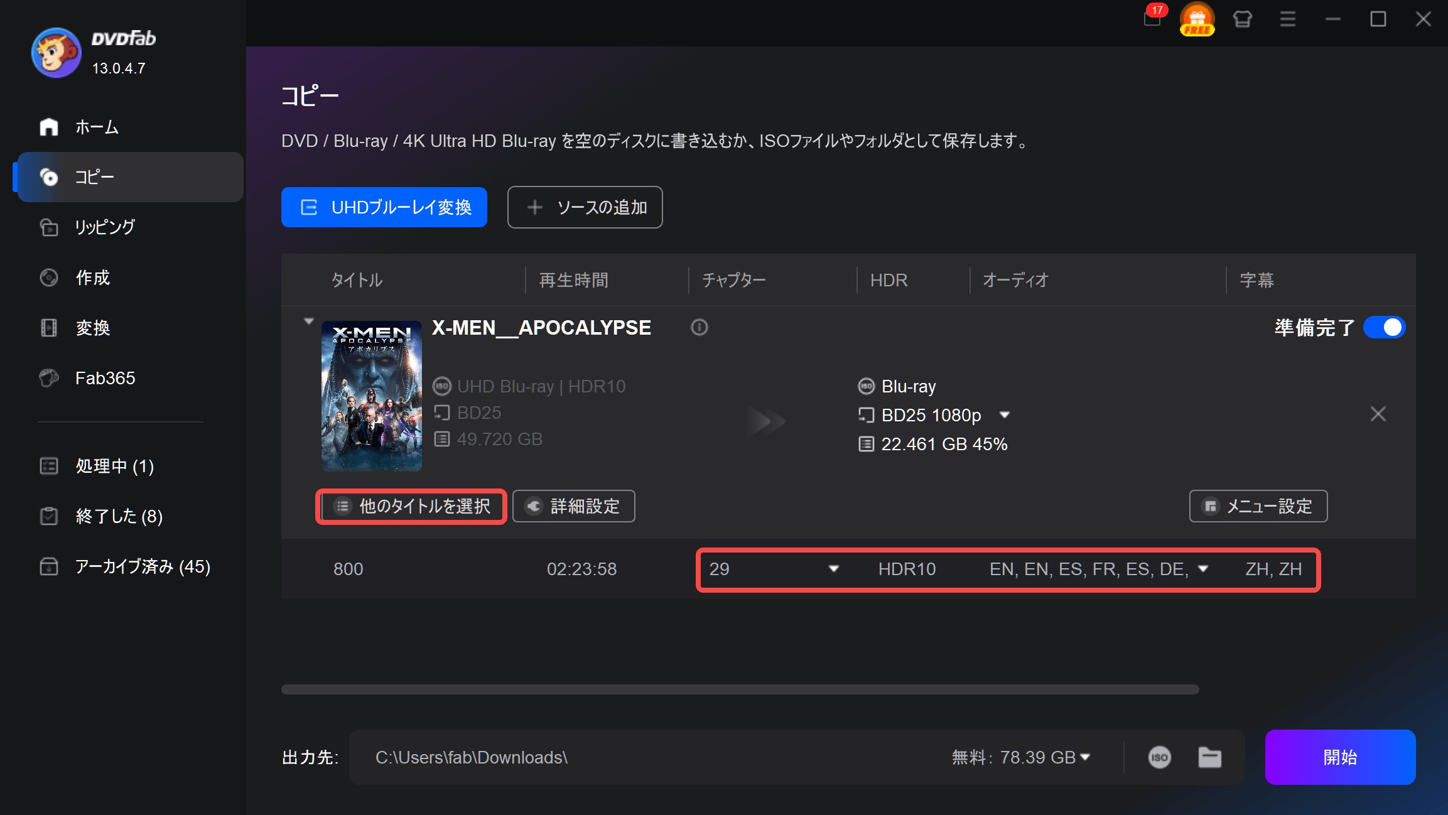Click the subtitle ZH, ZH cell
The image size is (1448, 815).
click(1273, 569)
